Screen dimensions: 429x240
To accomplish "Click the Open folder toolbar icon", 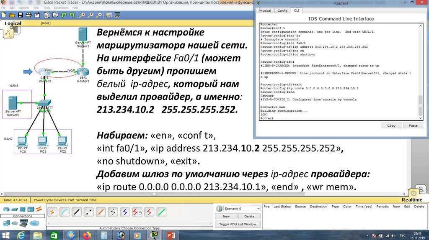I will (12, 15).
